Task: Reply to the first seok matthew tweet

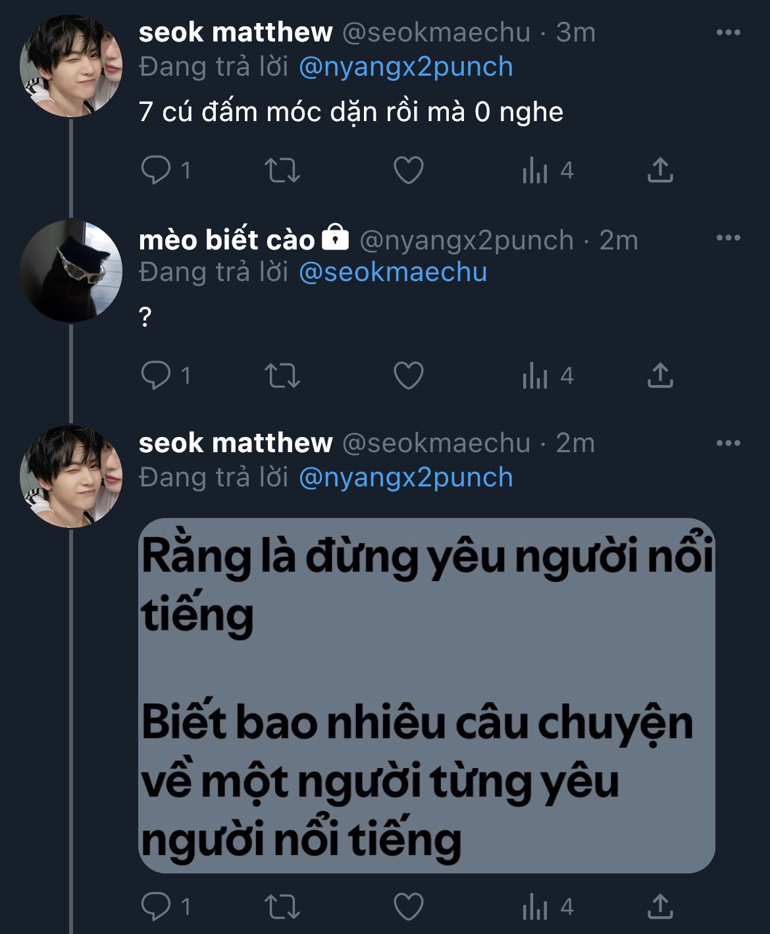Action: pos(156,170)
